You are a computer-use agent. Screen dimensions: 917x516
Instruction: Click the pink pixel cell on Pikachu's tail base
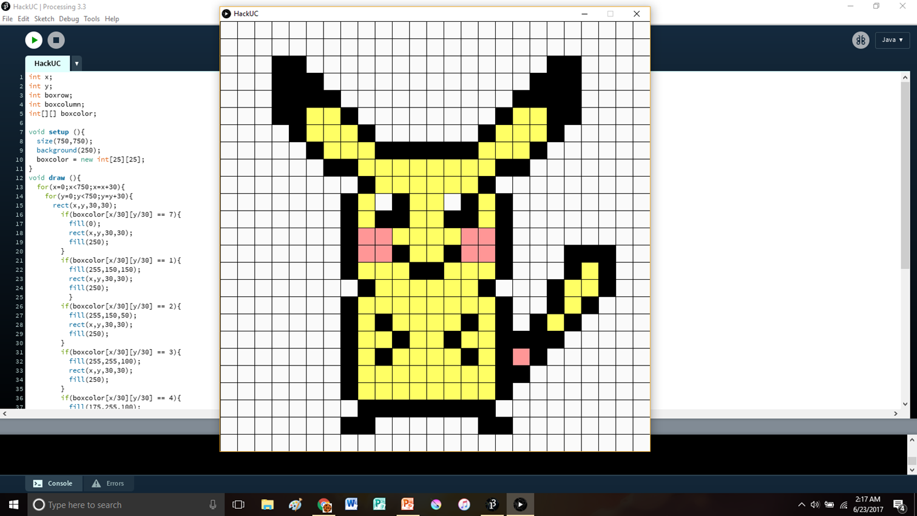click(521, 356)
